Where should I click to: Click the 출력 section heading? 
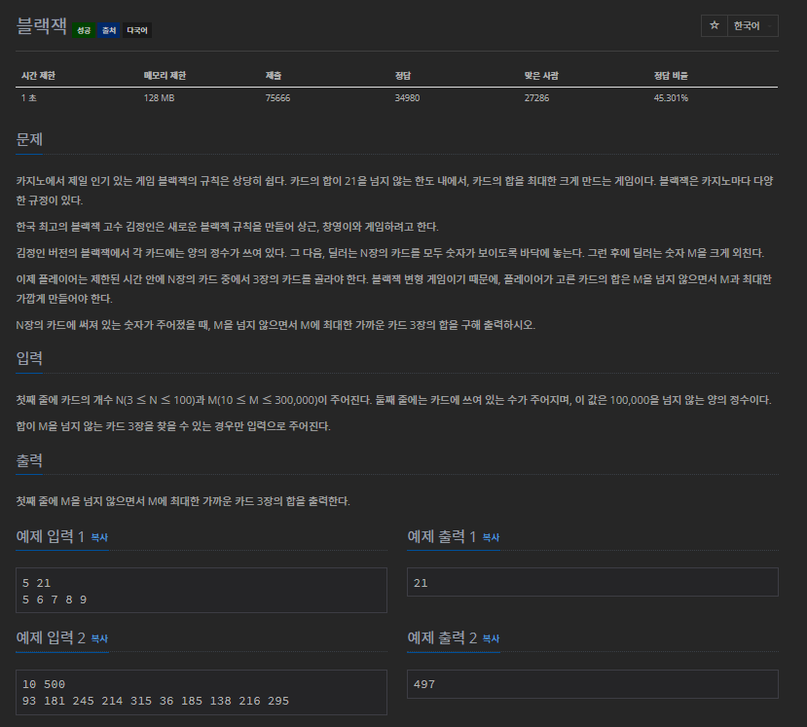(x=29, y=460)
